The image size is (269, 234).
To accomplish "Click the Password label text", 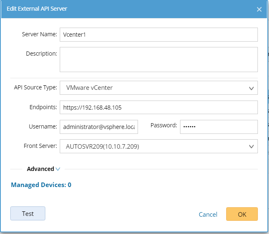I will pos(164,125).
